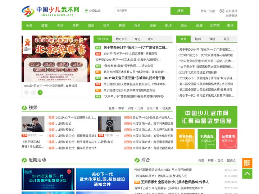Image resolution: width=259 pixels, height=194 pixels.
Task: Switch the carousel to slide 1
Action: (x=26, y=93)
